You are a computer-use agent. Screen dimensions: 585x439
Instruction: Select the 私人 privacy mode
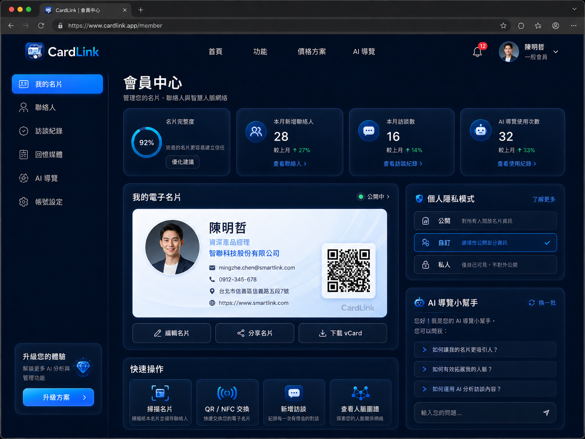tap(485, 265)
